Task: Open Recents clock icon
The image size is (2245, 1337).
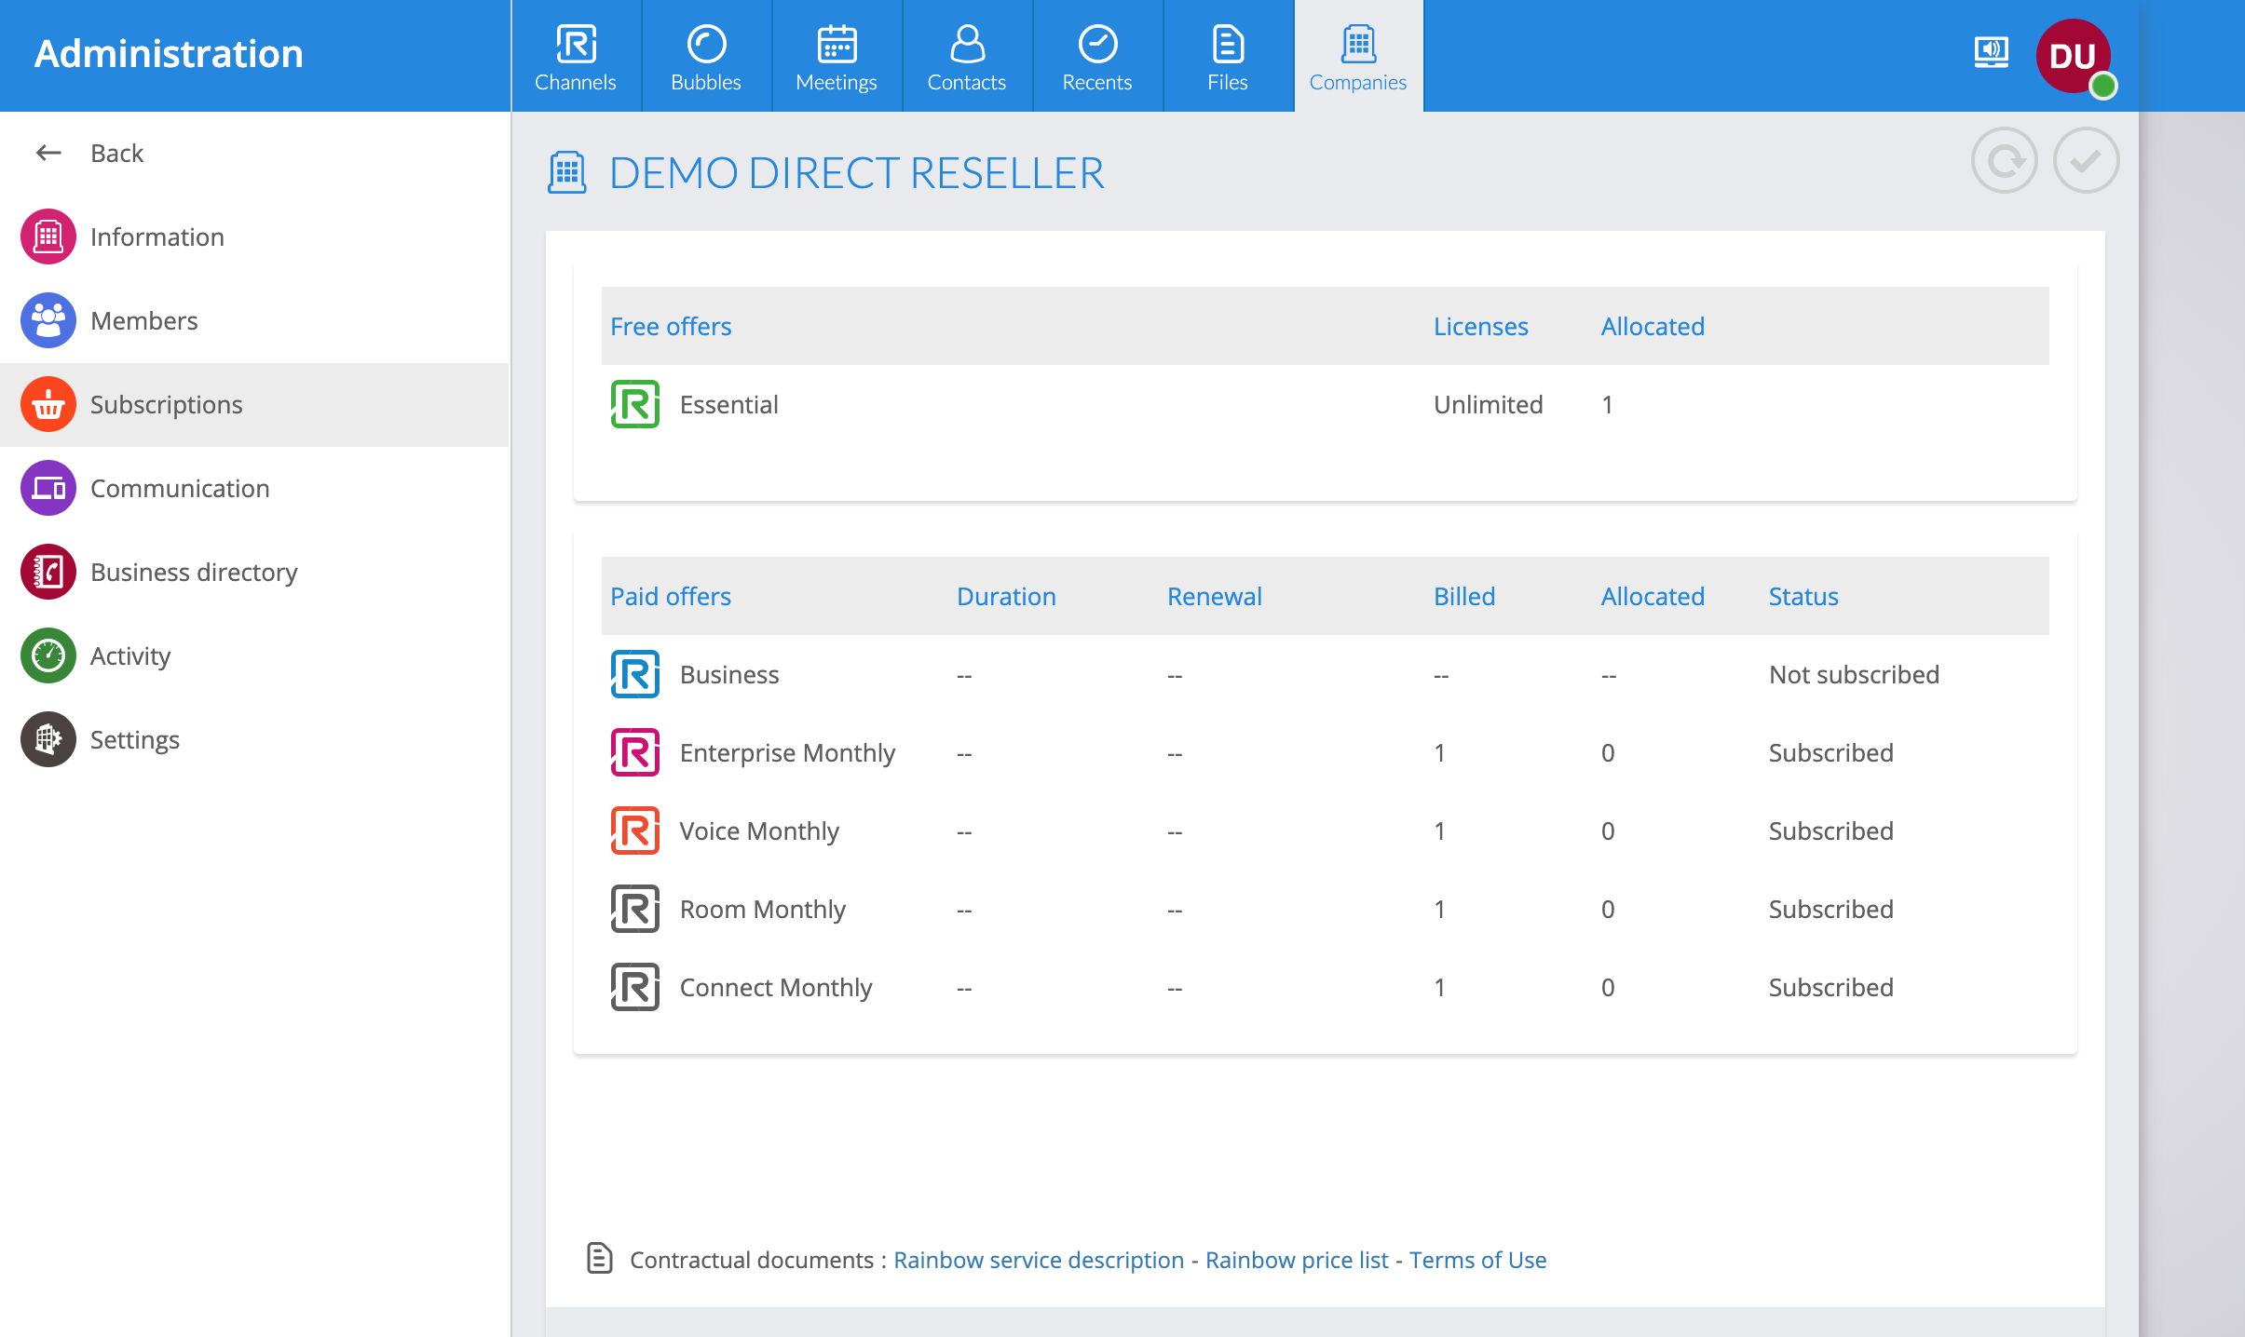Action: 1097,44
